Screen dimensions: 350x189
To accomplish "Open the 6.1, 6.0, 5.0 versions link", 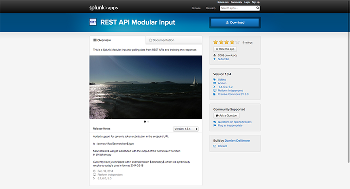I will tap(226, 87).
